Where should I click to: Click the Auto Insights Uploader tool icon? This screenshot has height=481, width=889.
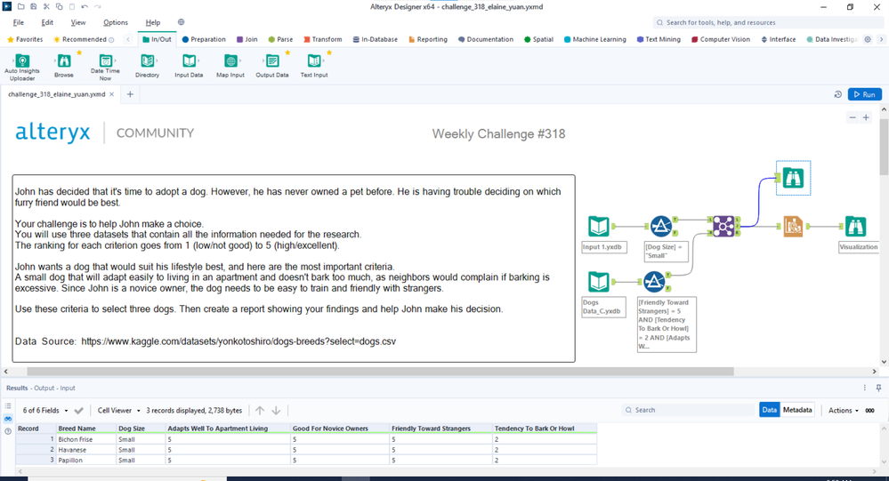22,60
